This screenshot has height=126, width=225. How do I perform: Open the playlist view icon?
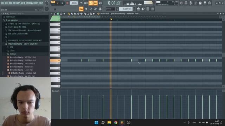(138, 9)
